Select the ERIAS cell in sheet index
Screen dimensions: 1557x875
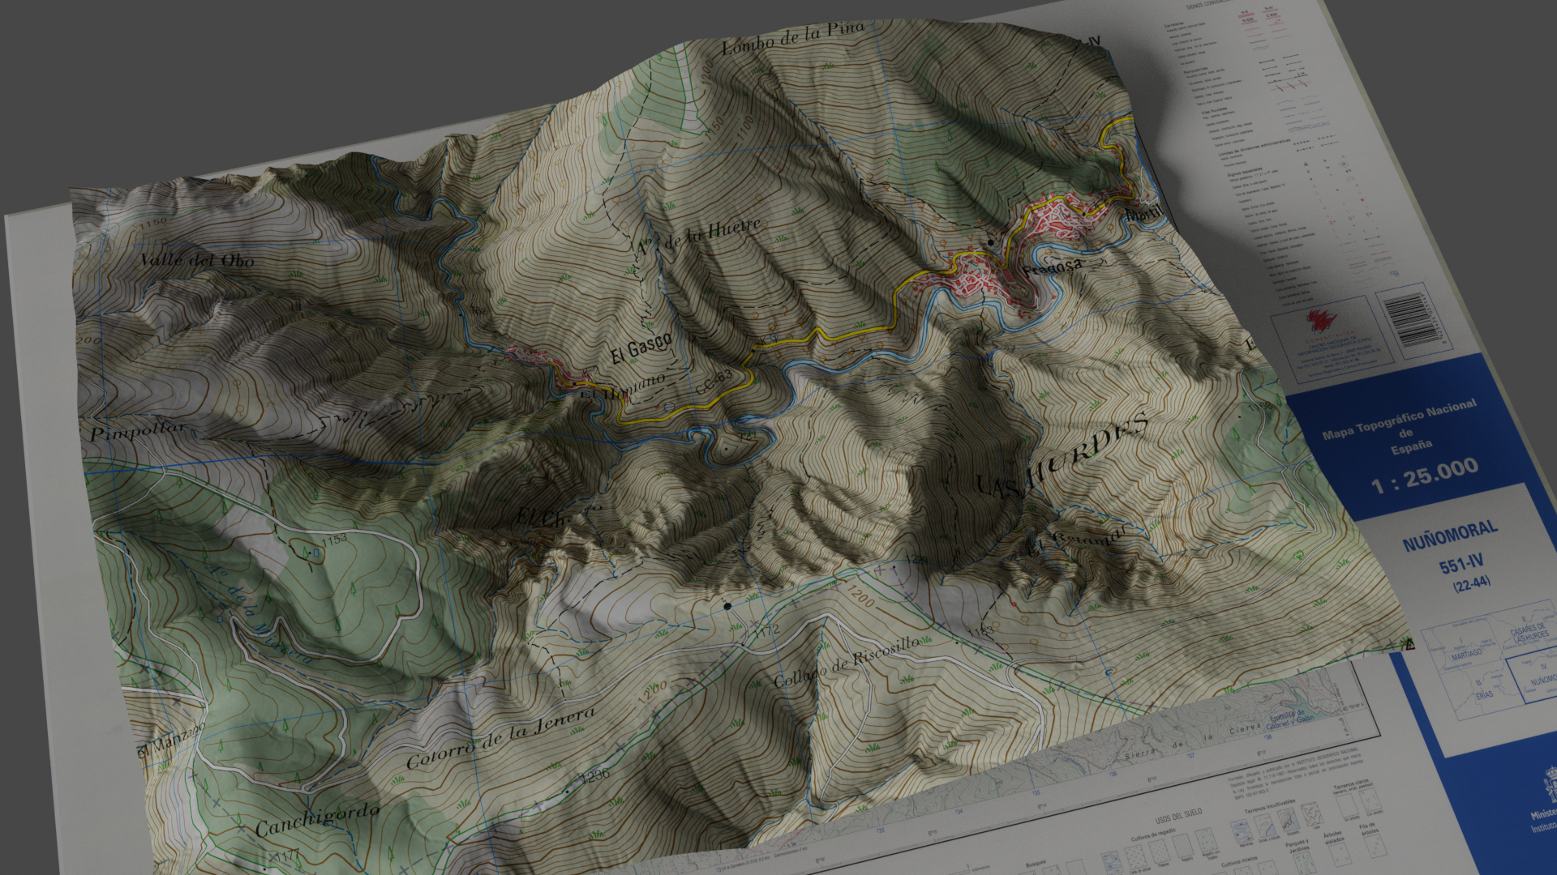tap(1483, 694)
